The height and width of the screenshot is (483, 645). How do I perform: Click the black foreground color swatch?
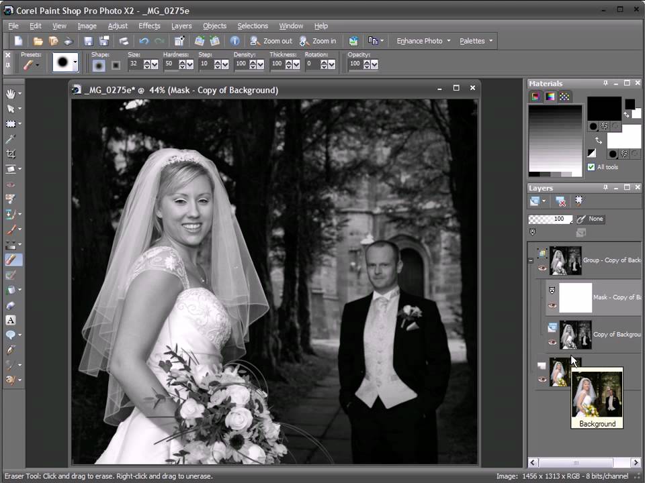tap(604, 109)
